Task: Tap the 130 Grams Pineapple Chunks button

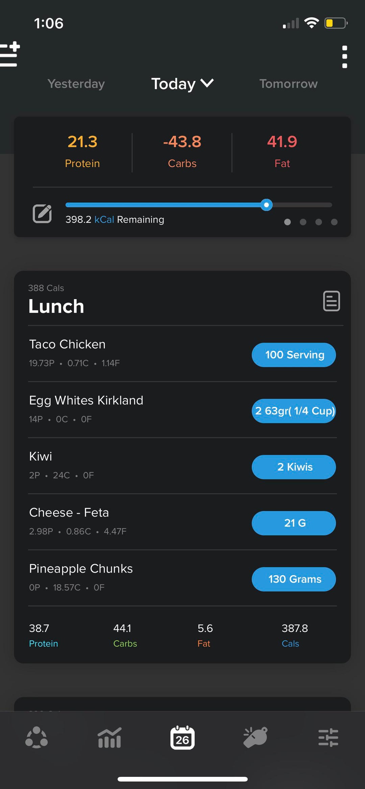Action: pos(294,579)
